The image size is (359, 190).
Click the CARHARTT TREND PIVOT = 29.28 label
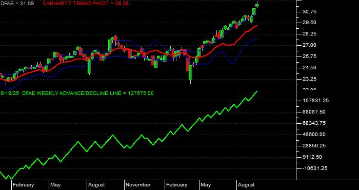(x=86, y=4)
